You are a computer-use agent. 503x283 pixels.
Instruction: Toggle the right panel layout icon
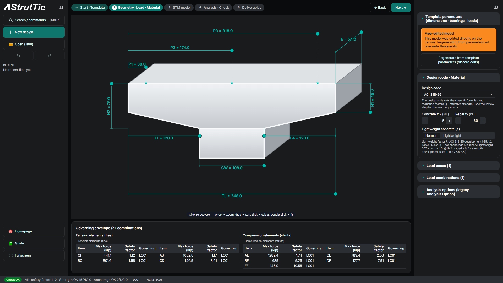[x=496, y=7]
